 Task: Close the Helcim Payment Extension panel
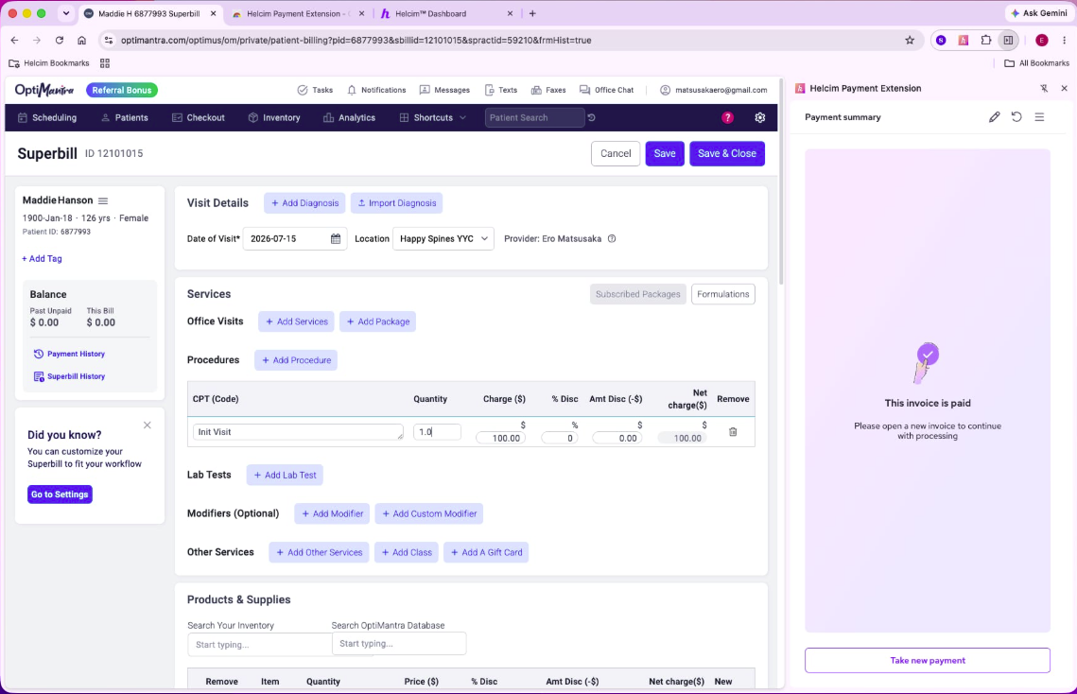[x=1064, y=88]
